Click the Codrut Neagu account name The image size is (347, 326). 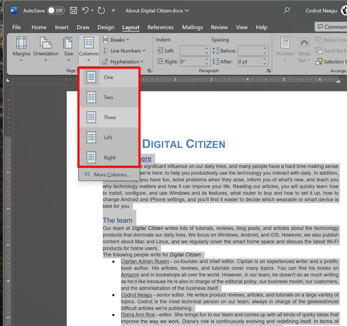click(321, 11)
